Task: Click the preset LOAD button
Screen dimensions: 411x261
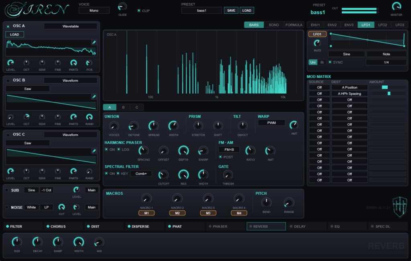Action: click(247, 10)
